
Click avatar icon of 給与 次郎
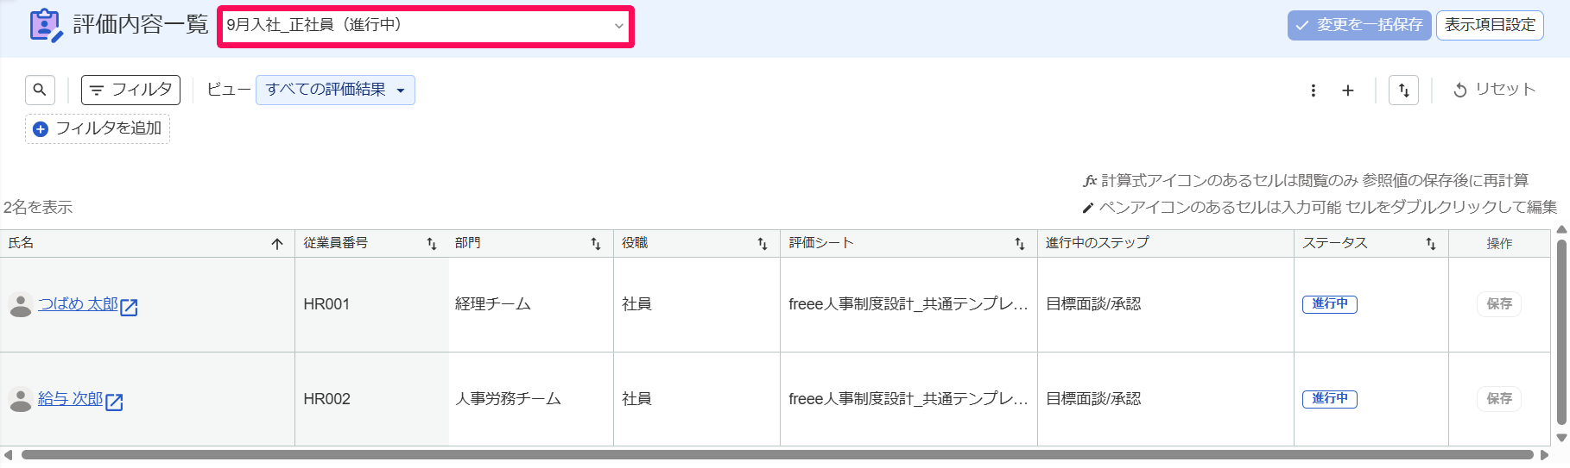point(21,400)
